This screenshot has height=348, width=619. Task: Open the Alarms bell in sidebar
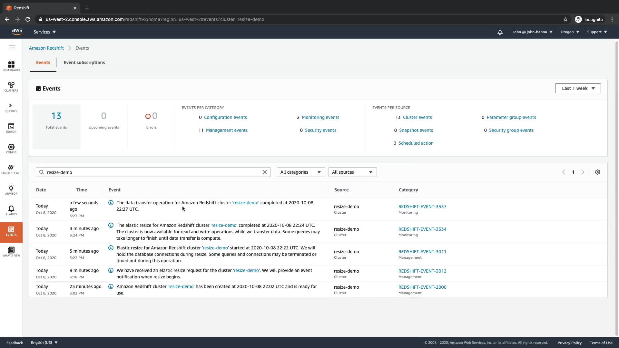[x=11, y=210]
